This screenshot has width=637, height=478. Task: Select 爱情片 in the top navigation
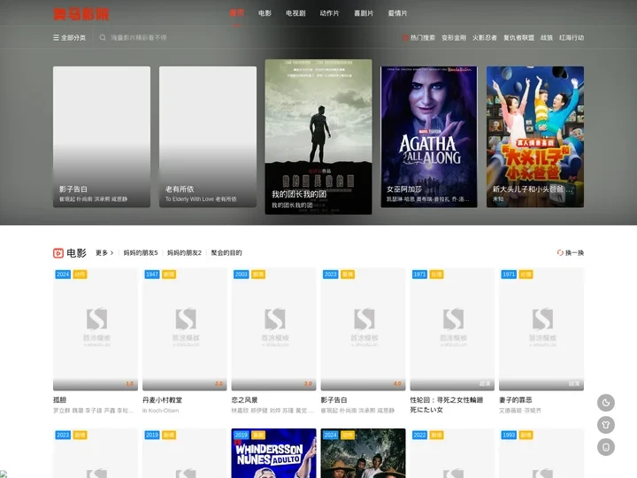(397, 13)
